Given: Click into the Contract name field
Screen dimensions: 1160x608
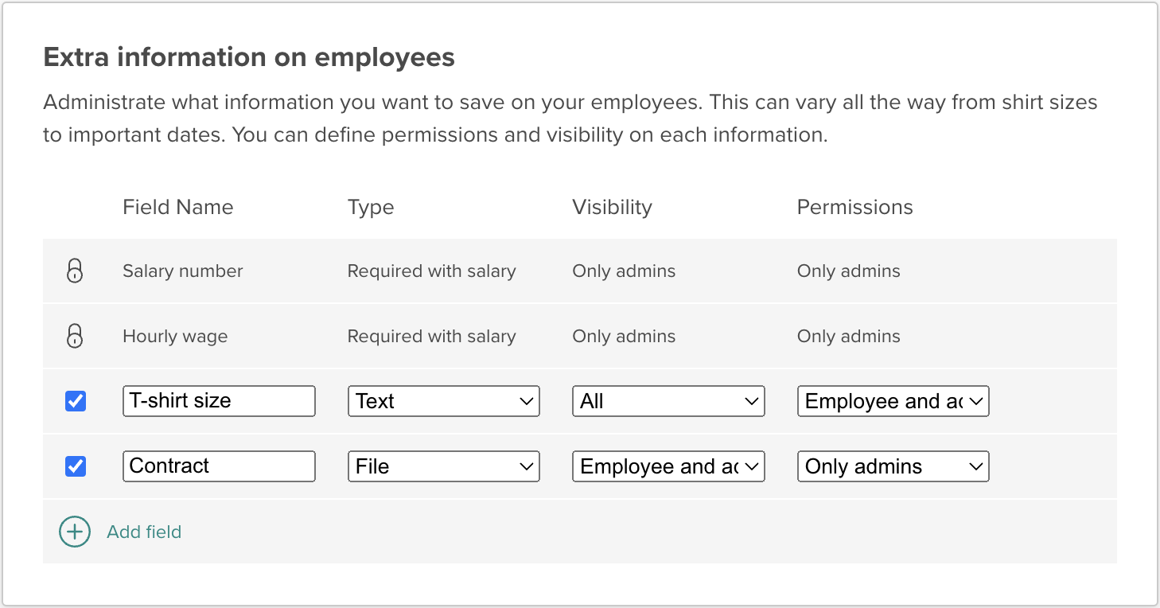Looking at the screenshot, I should (219, 466).
